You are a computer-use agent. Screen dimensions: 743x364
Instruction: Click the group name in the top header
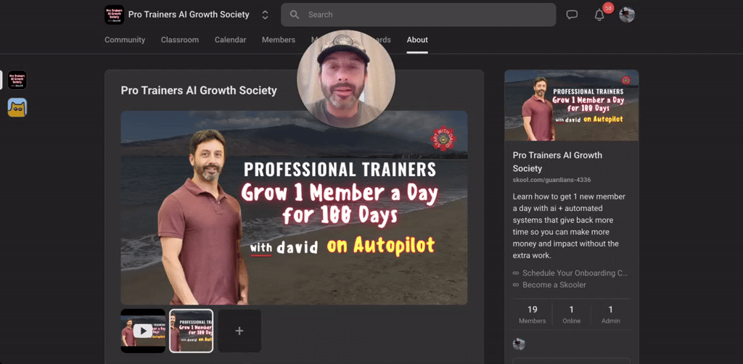189,15
